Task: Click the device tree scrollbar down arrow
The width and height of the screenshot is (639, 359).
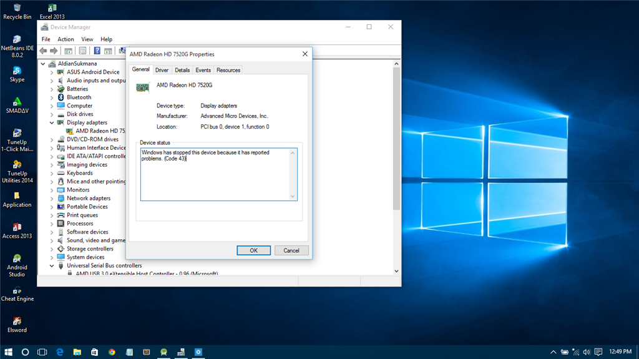Action: pos(396,271)
